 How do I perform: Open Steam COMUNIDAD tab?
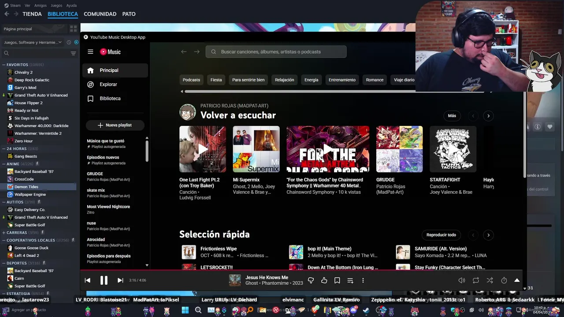pyautogui.click(x=100, y=14)
